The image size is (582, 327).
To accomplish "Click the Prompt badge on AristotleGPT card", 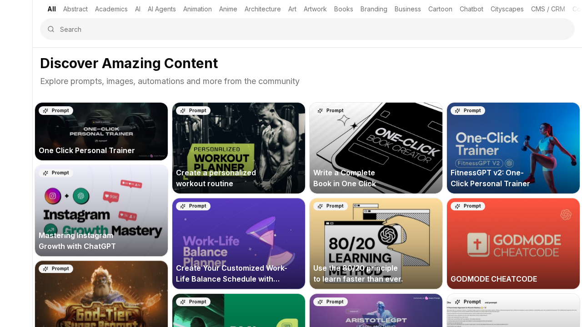I will point(331,302).
